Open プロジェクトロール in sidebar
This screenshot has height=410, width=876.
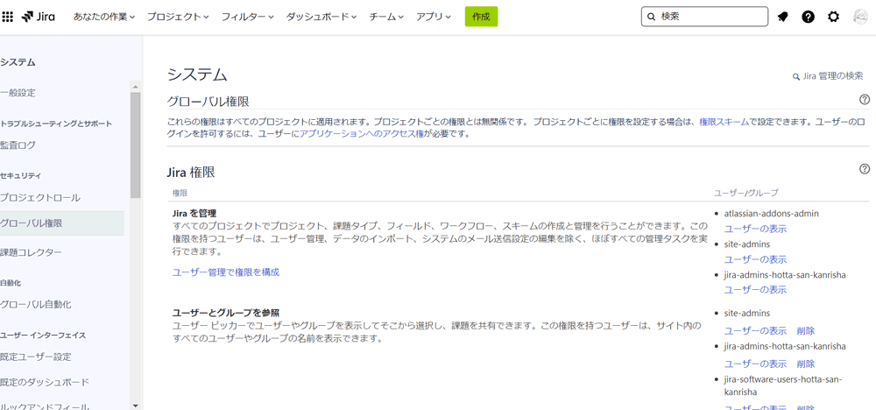pyautogui.click(x=40, y=197)
